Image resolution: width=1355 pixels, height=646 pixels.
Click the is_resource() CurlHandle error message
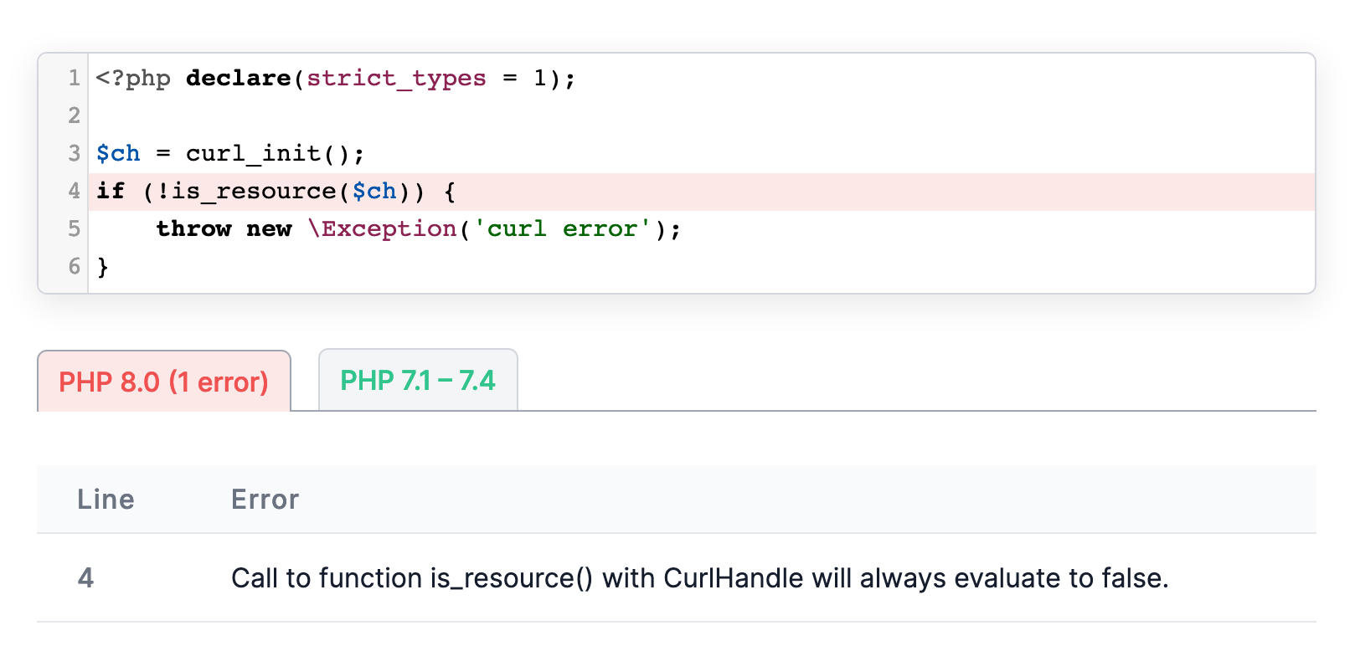pos(699,578)
